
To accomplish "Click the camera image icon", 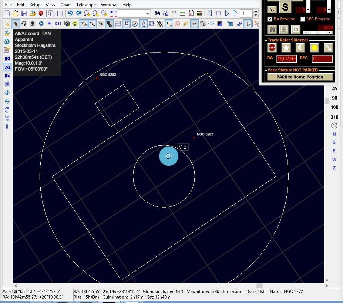I will click(x=67, y=24).
